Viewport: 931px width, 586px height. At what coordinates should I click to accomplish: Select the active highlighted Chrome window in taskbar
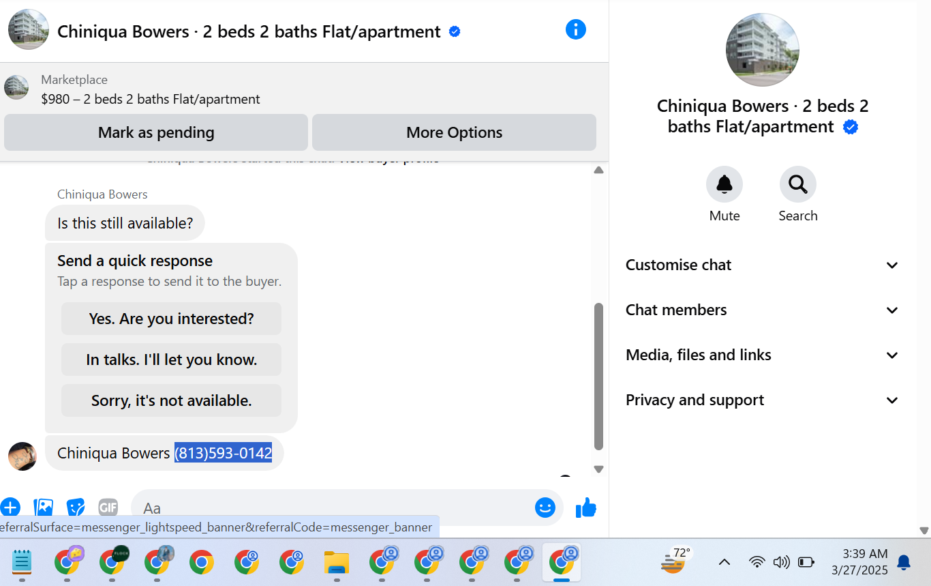[562, 562]
